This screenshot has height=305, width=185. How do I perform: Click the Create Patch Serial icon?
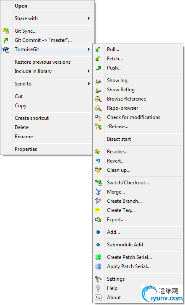pos(98,257)
